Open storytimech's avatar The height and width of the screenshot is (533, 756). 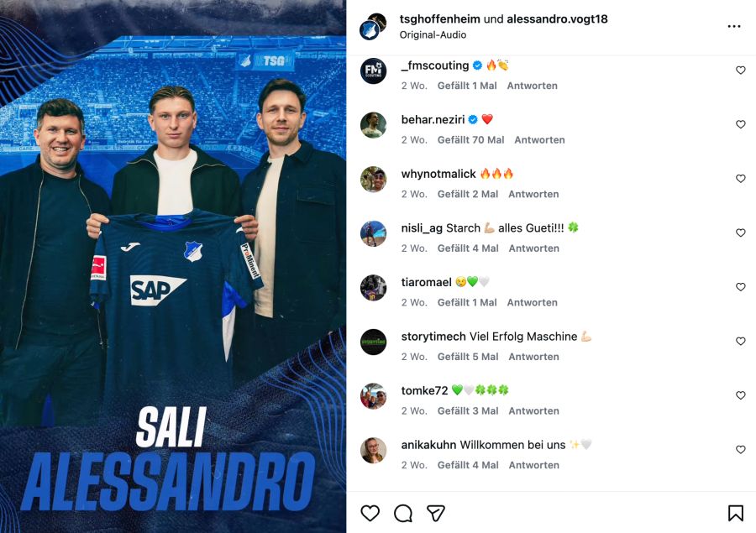(373, 342)
